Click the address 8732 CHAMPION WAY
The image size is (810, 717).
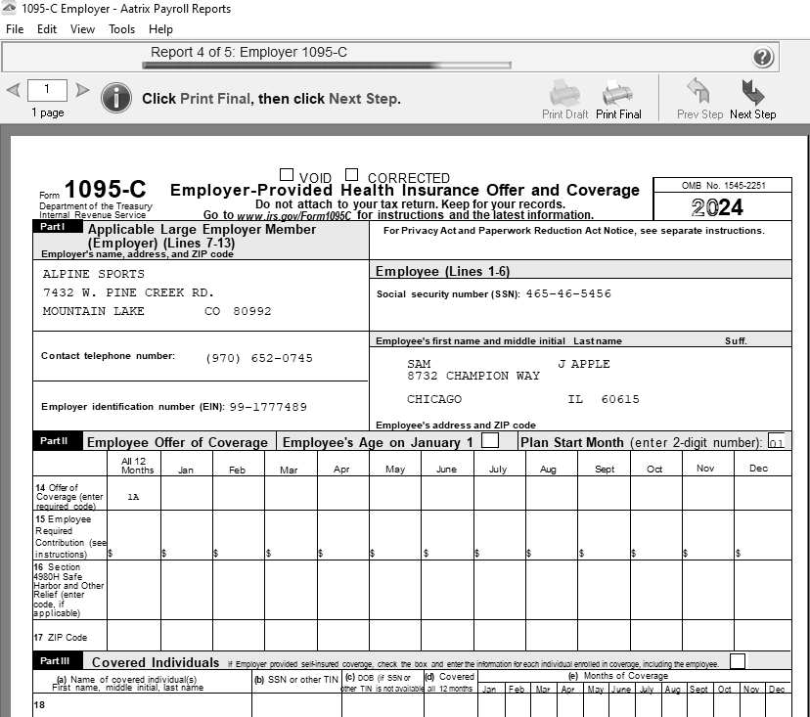(473, 376)
